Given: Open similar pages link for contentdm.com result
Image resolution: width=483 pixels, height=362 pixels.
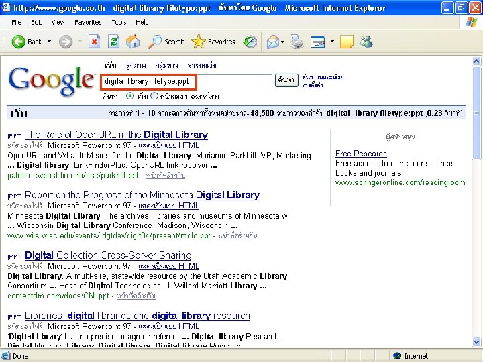Looking at the screenshot, I should pyautogui.click(x=136, y=296).
